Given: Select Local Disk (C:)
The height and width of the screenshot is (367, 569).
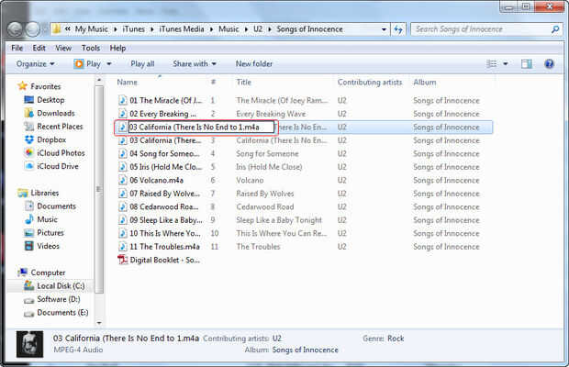Looking at the screenshot, I should click(x=61, y=285).
